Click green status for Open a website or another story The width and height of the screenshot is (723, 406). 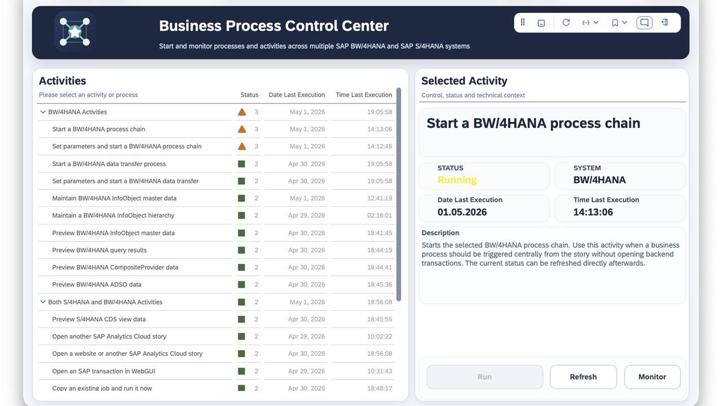[242, 354]
